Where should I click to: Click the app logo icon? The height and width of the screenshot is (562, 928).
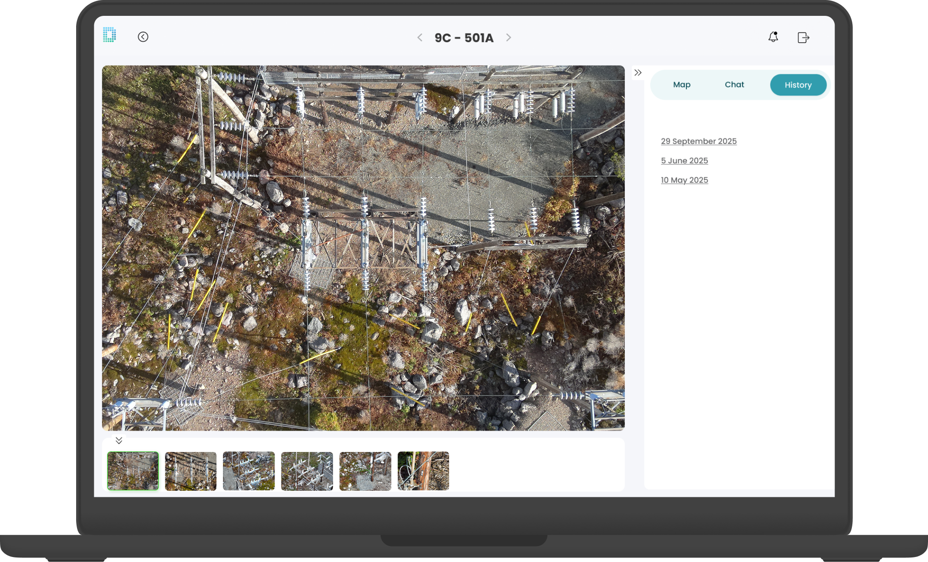(x=109, y=35)
